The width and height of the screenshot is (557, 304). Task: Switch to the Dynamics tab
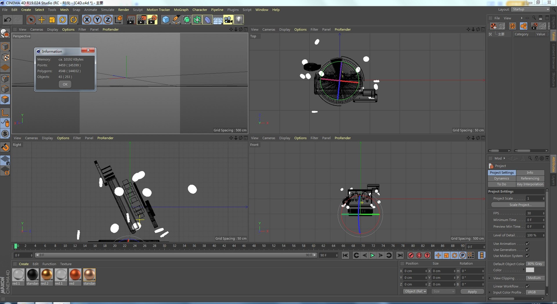click(502, 178)
